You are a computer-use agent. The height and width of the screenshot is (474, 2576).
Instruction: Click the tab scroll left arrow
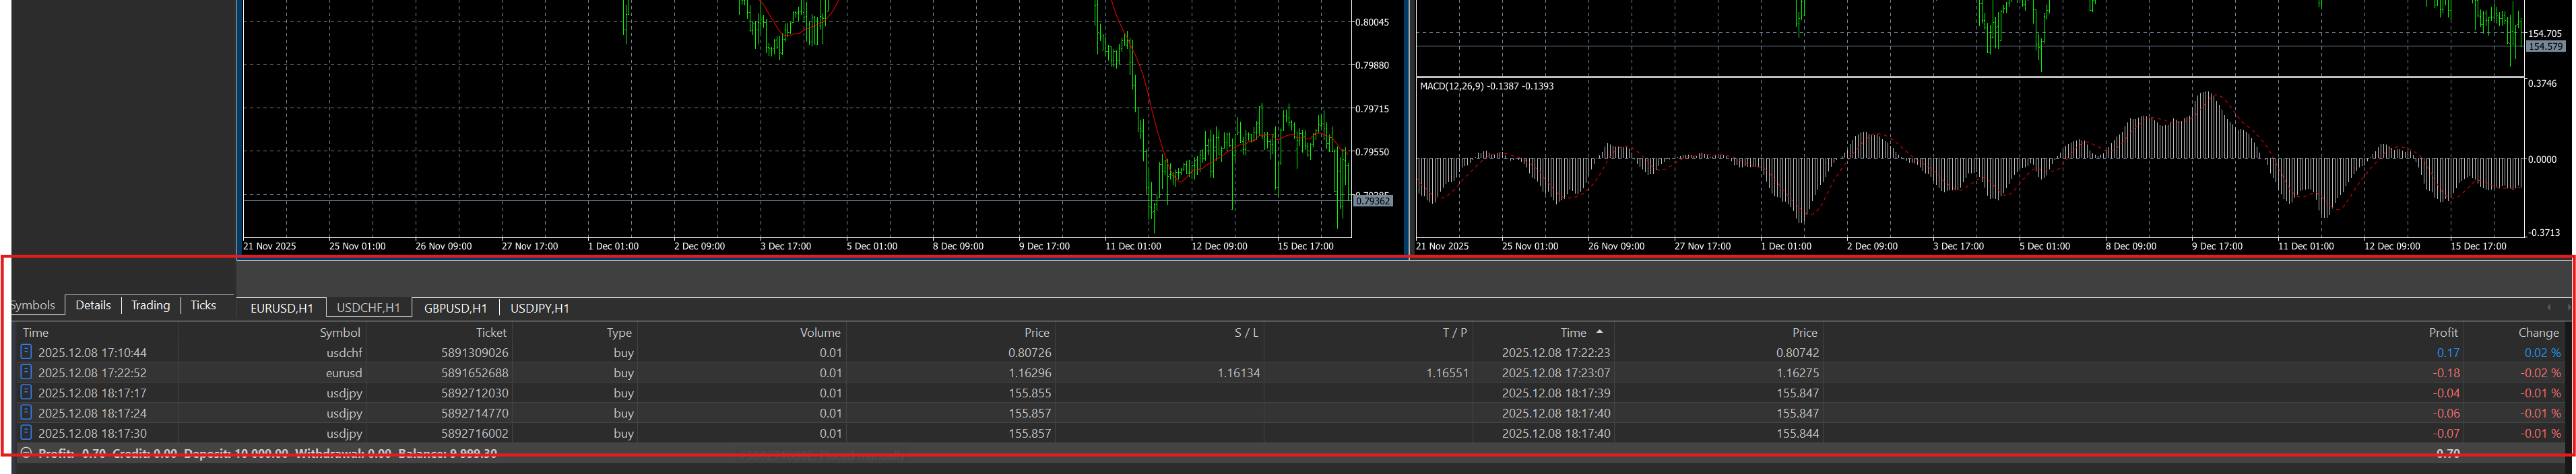click(2549, 307)
